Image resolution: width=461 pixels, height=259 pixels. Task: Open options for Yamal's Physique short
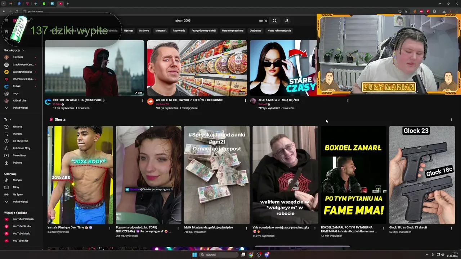110,229
